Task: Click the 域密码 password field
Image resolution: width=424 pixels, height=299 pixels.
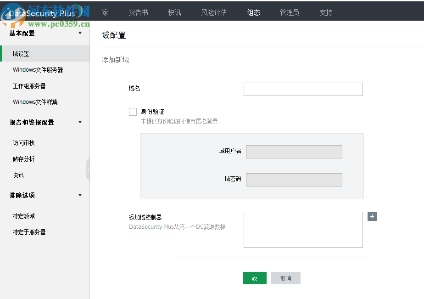Action: click(294, 180)
